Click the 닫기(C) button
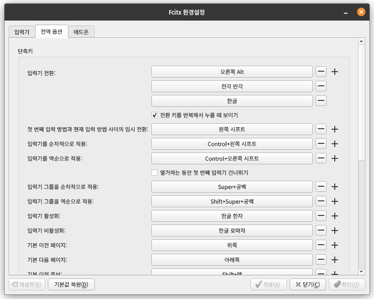The image size is (374, 299). (x=308, y=284)
